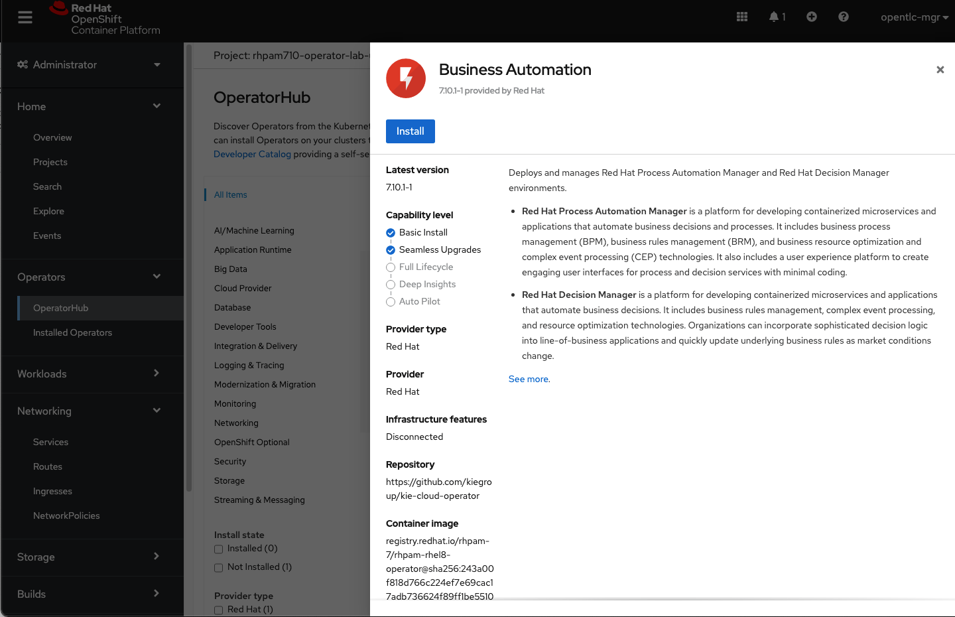
Task: Click the Full Lifecycle capability indicator
Action: [x=391, y=267]
